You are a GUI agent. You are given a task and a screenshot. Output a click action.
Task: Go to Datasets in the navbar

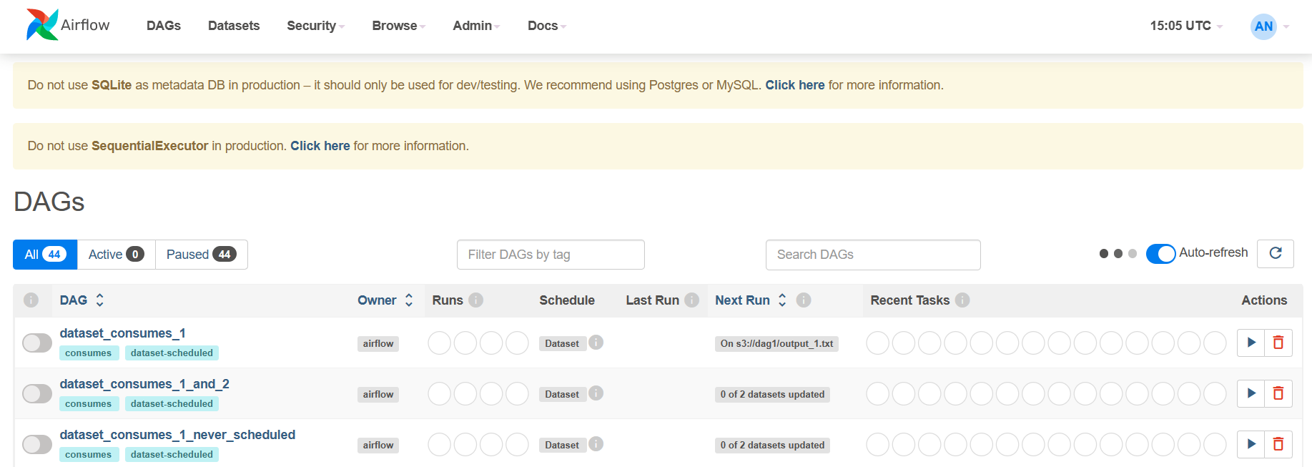[x=234, y=26]
